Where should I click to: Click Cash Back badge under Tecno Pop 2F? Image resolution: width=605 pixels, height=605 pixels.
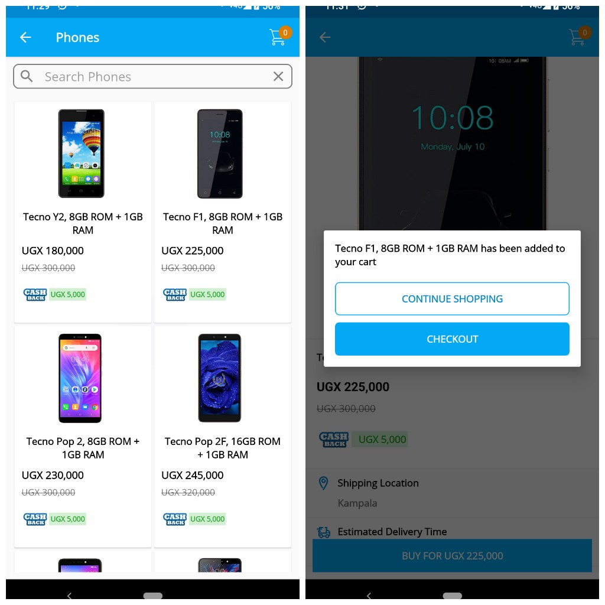pos(175,519)
